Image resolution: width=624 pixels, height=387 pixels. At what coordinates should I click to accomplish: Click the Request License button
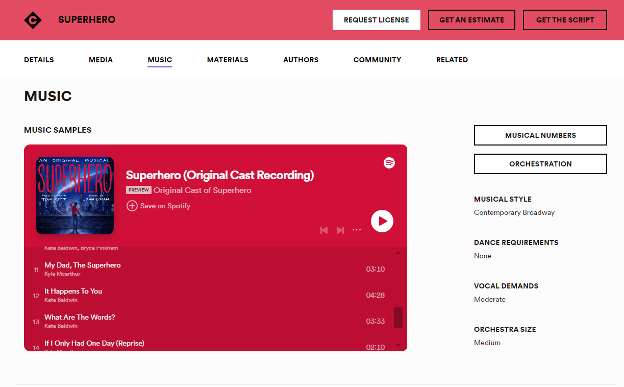377,20
